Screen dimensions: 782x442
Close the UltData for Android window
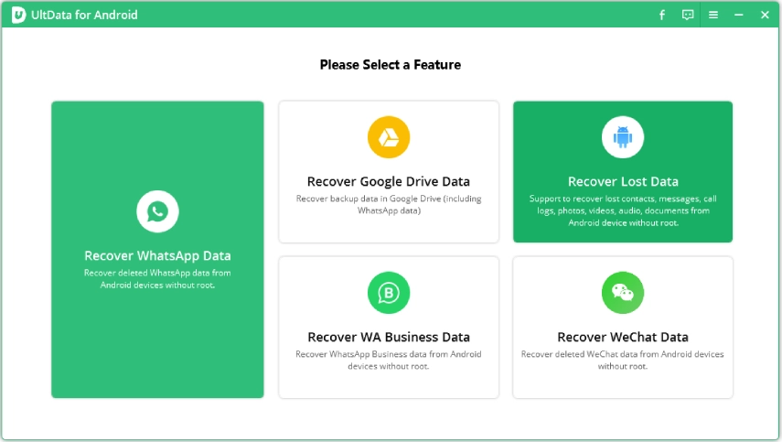coord(765,16)
